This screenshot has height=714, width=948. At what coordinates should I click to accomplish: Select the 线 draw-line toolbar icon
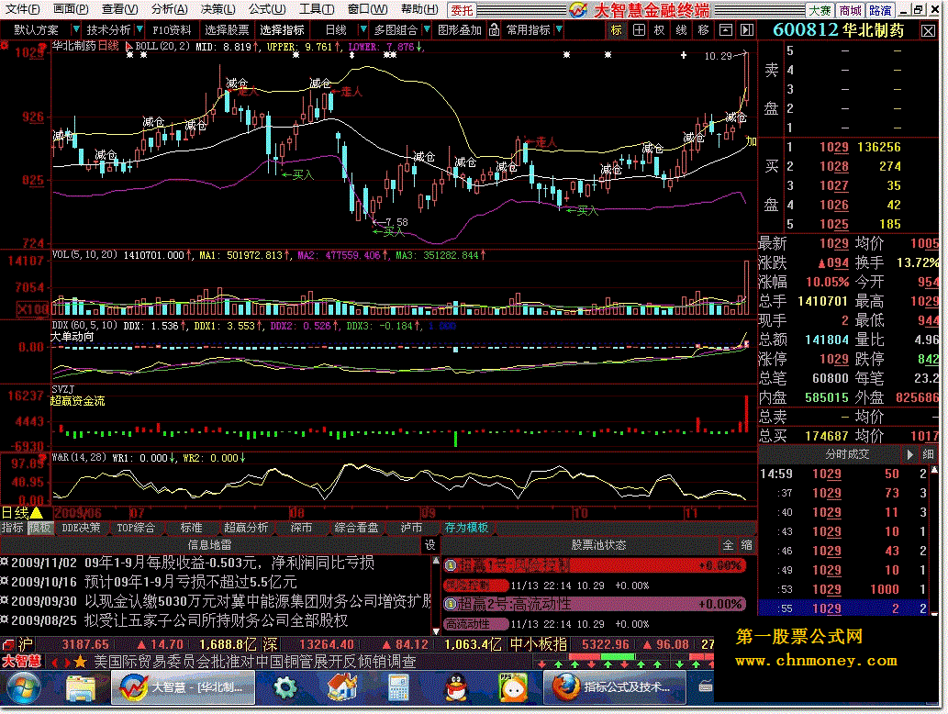tap(681, 30)
